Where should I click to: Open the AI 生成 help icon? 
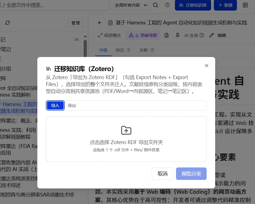[202, 35]
